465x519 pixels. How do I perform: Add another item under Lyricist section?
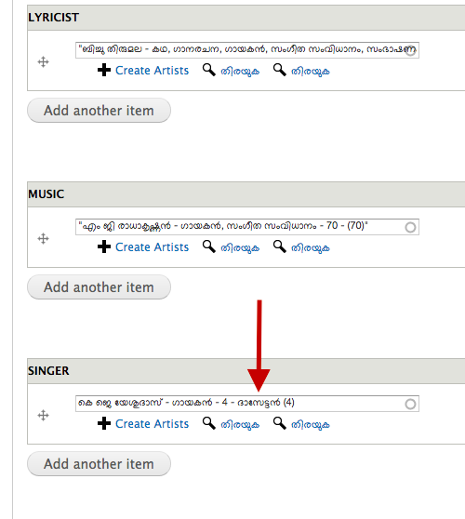tap(99, 111)
